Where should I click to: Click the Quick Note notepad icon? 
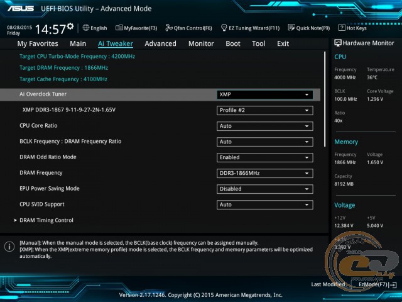point(291,28)
